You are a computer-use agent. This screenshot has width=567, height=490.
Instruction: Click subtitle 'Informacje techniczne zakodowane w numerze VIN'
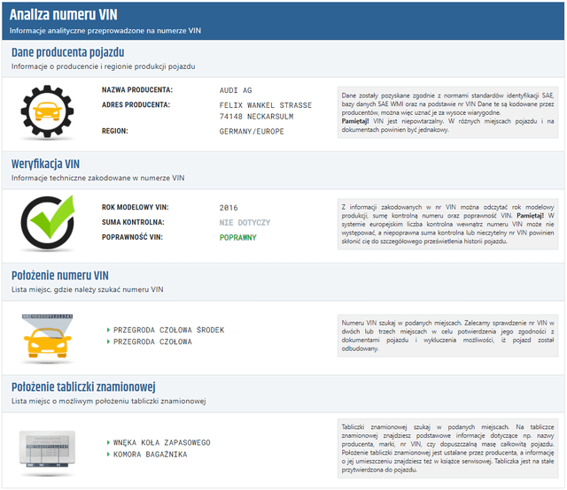[x=97, y=178]
